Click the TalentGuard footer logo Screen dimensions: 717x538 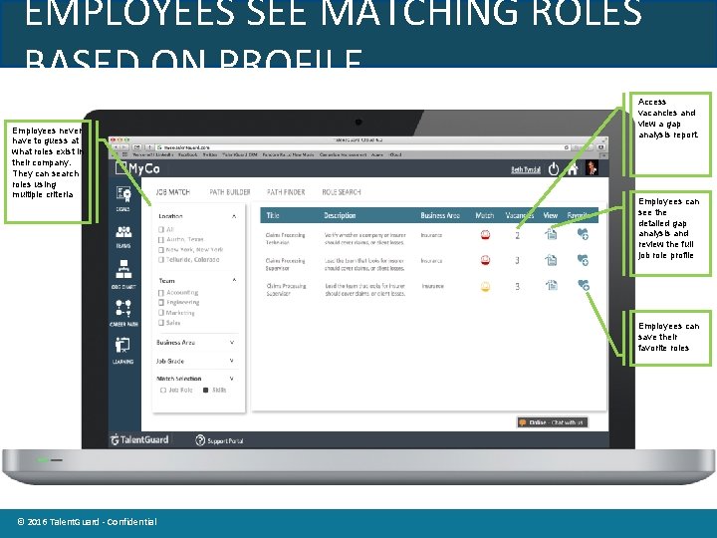tap(139, 439)
